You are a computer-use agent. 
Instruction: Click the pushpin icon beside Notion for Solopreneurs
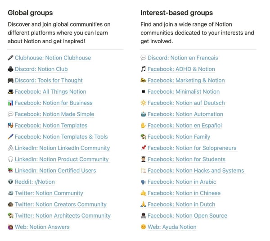point(143,148)
